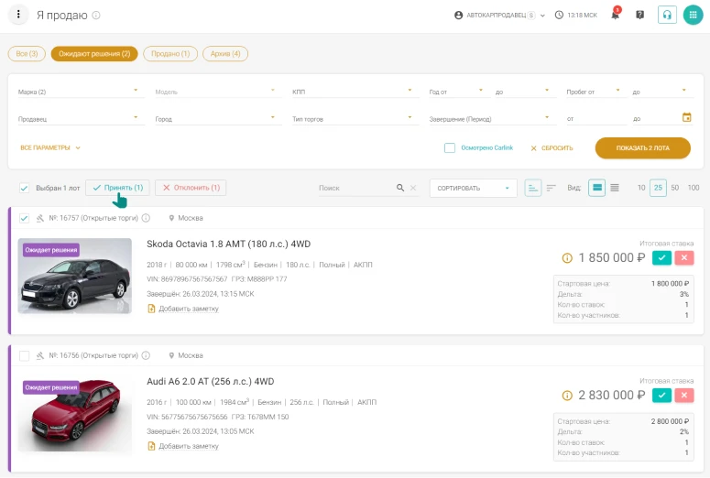The image size is (710, 478).
Task: Click the Поиск search field
Action: pos(355,188)
